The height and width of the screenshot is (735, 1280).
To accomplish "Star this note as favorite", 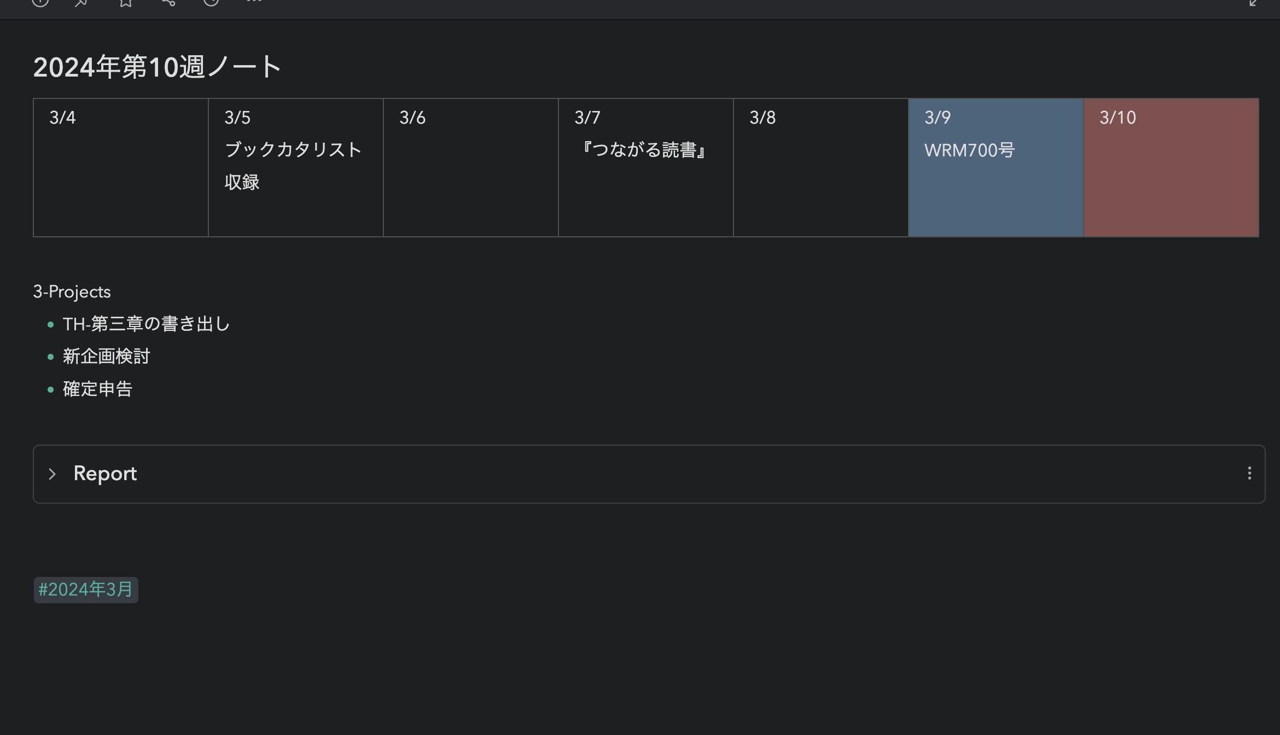I will tap(127, 3).
